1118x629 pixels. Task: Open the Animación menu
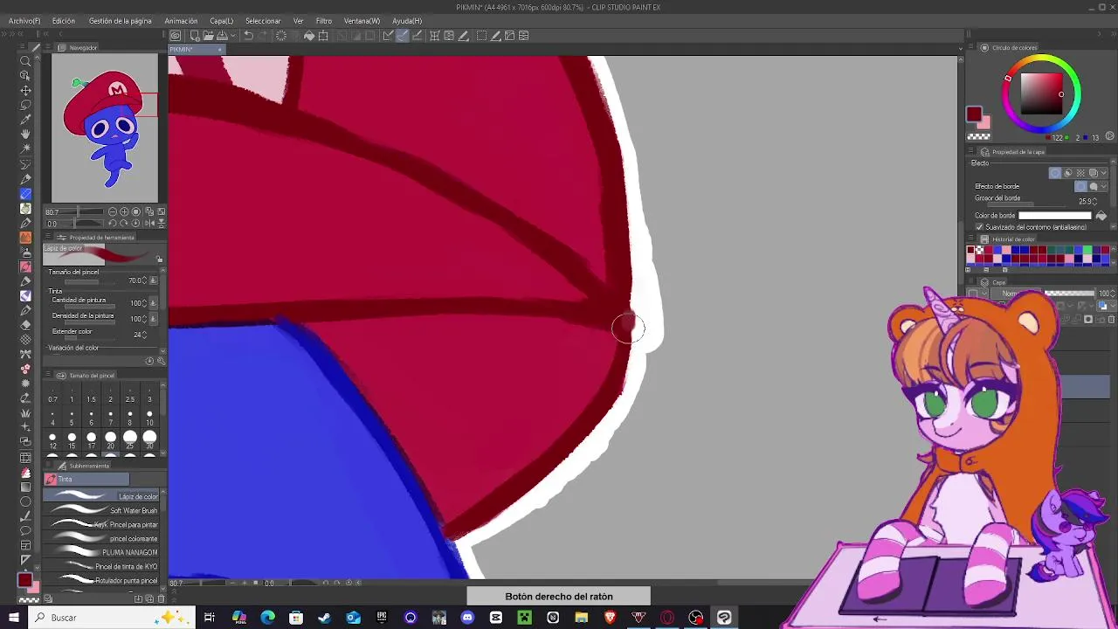[x=181, y=21]
